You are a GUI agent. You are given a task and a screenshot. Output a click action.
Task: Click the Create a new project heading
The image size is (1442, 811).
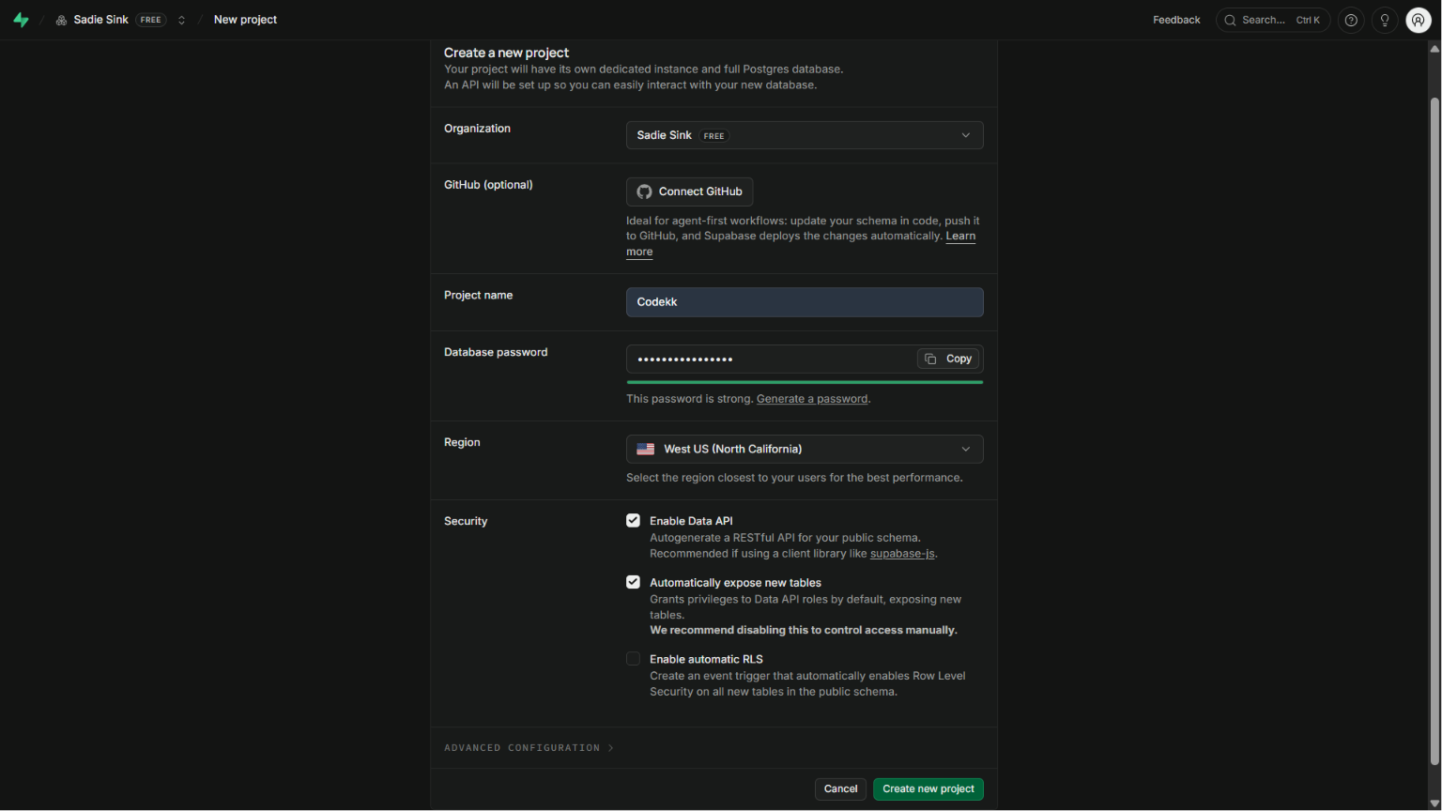[x=506, y=53]
